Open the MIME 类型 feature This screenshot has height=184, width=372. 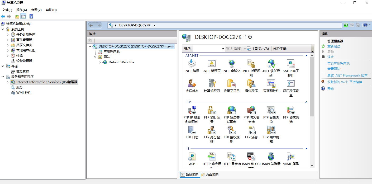pyautogui.click(x=290, y=158)
